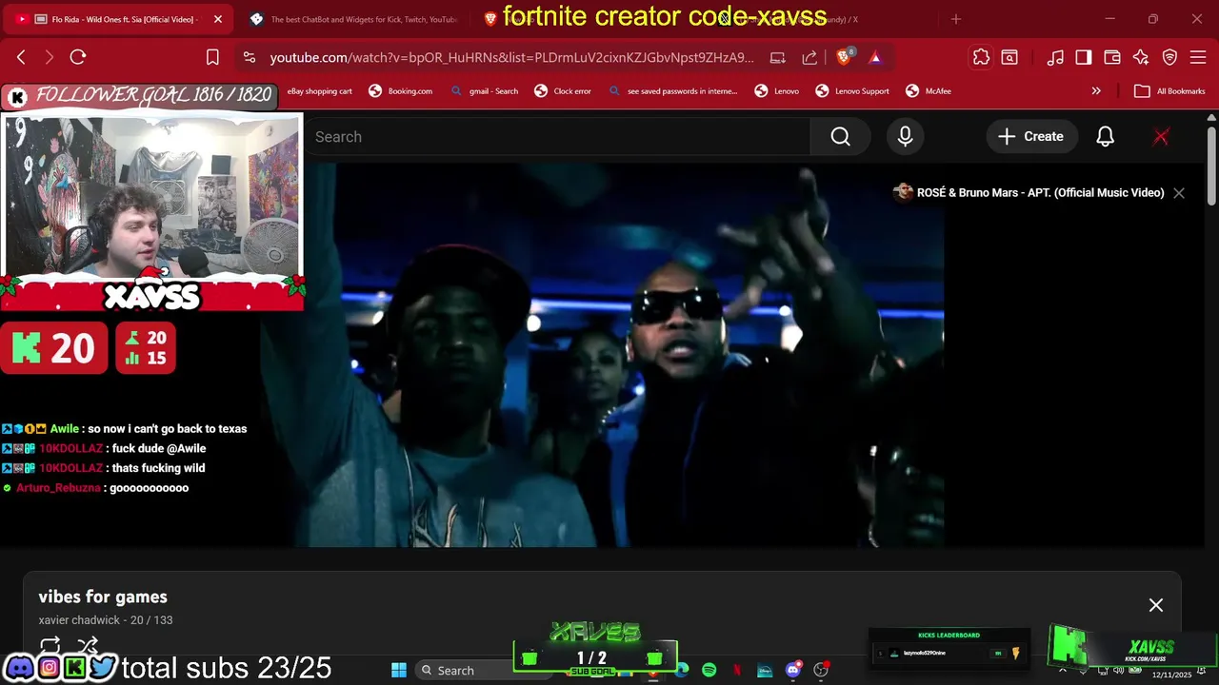Open the All Bookmarks folder
The width and height of the screenshot is (1219, 685).
click(x=1170, y=91)
